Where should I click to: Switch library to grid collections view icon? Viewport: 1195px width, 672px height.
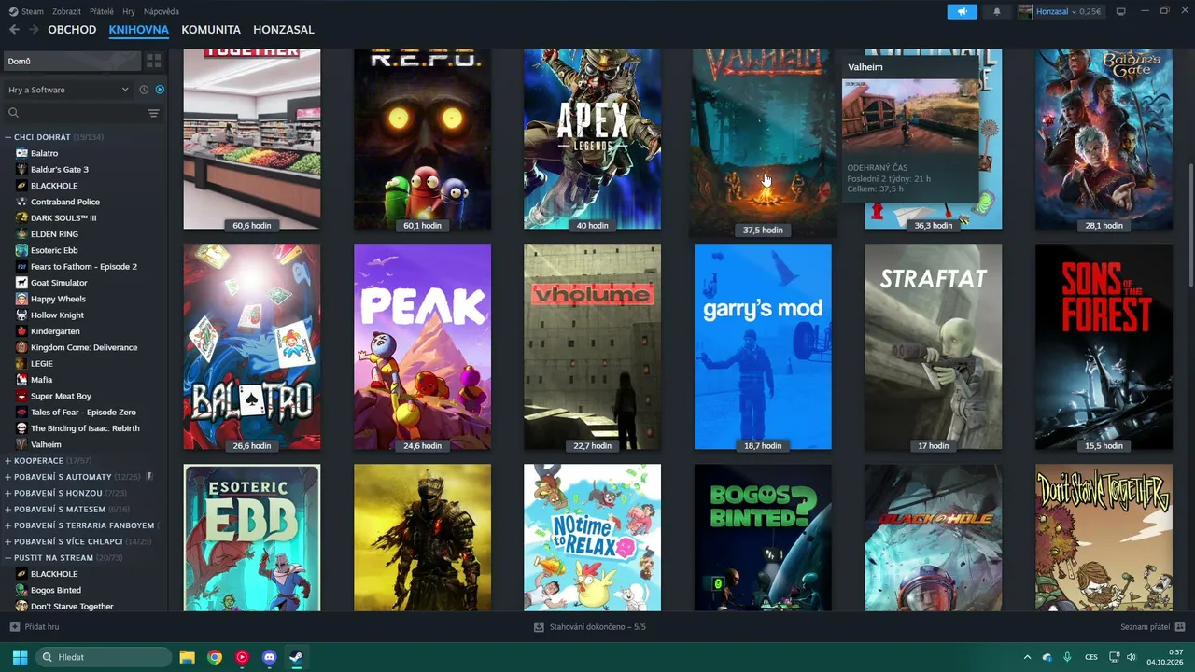click(x=154, y=61)
